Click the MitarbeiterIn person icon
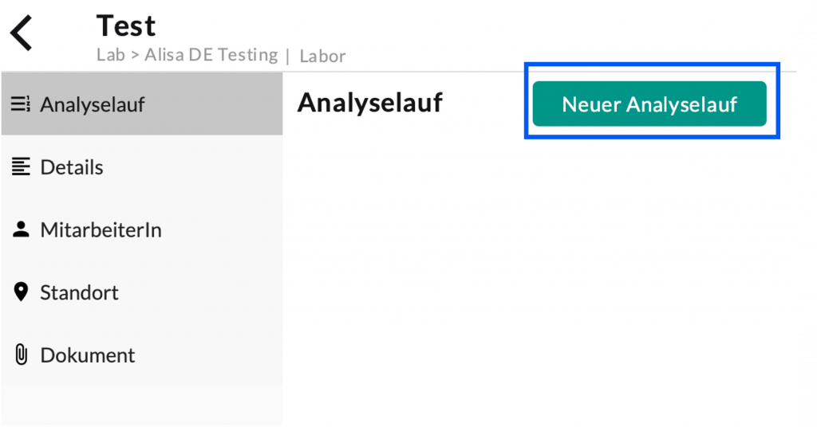 tap(22, 230)
